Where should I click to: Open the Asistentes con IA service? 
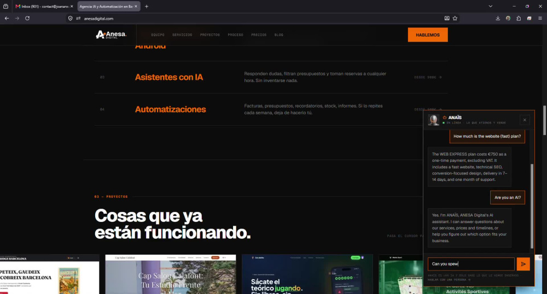[x=169, y=77]
